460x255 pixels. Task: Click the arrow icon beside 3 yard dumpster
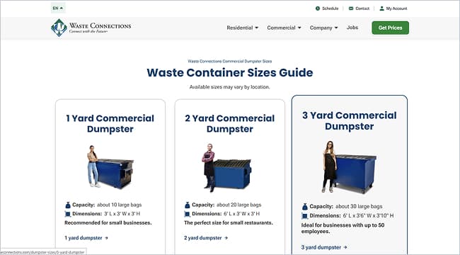[x=345, y=248]
